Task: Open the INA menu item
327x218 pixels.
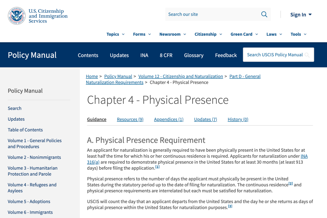Action: pyautogui.click(x=144, y=55)
